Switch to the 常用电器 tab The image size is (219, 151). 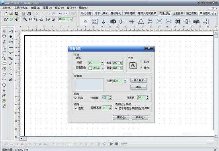(x=129, y=14)
